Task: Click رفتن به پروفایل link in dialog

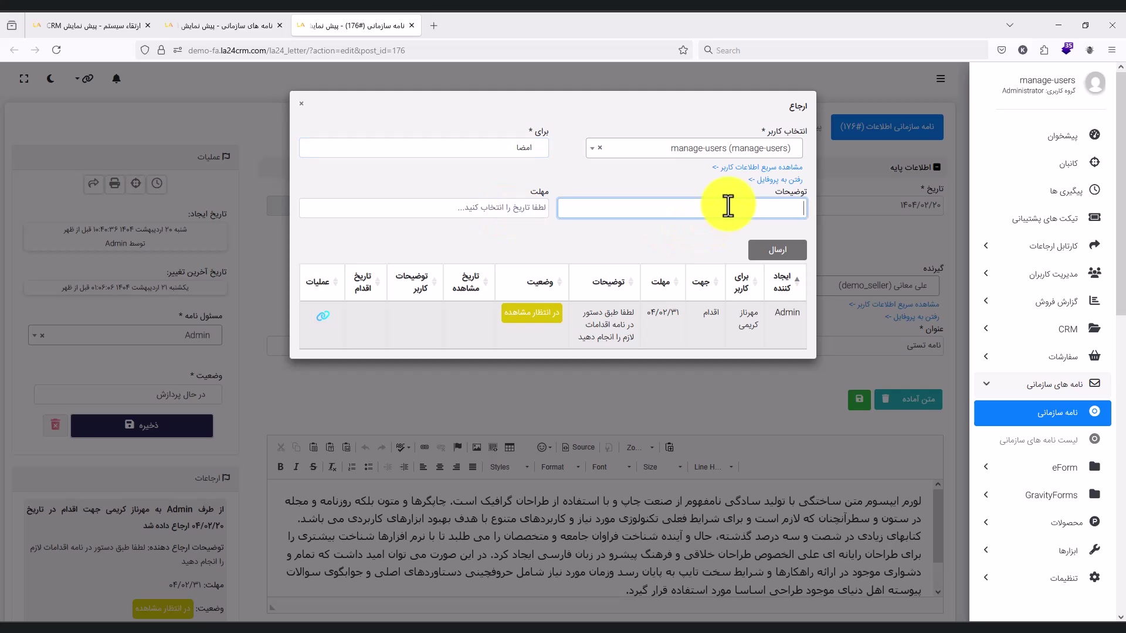Action: (775, 180)
